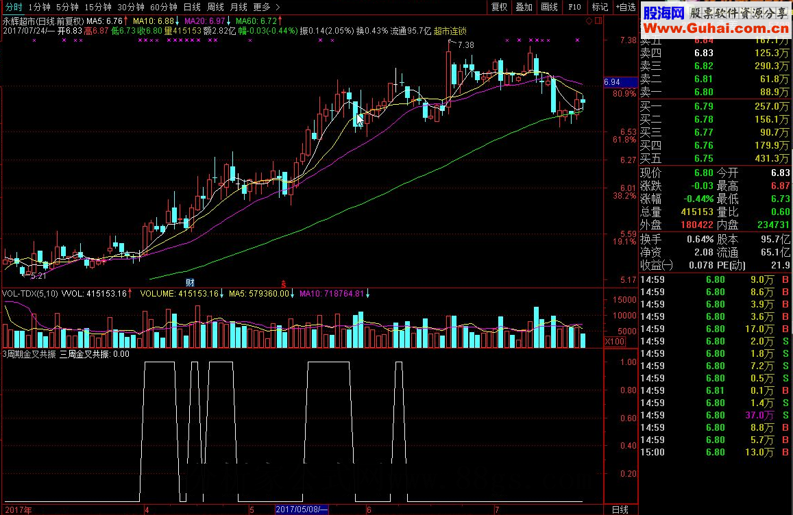
Task: Click the 换手 0.64% value
Action: tap(700, 239)
